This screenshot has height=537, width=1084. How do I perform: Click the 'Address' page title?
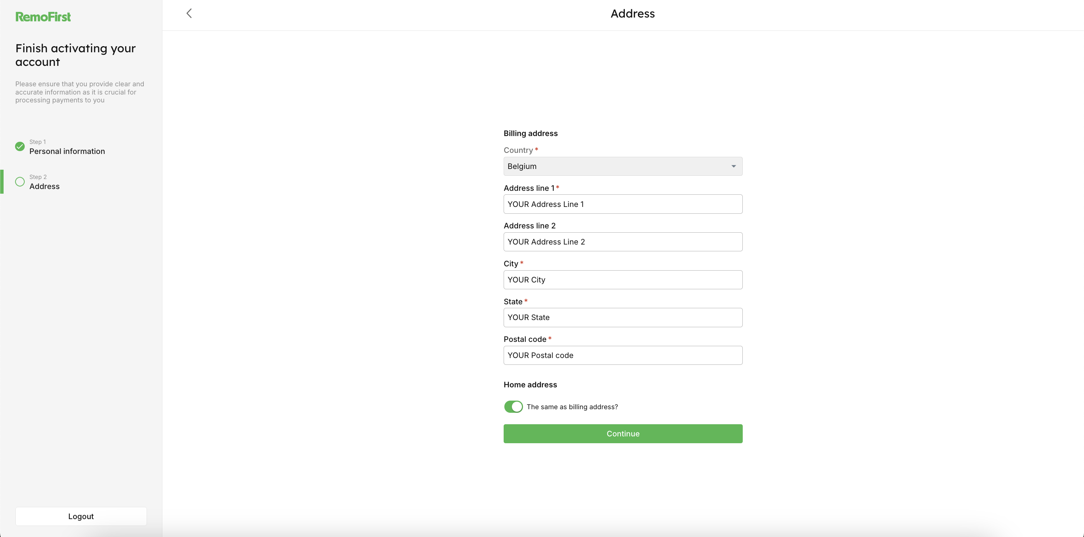pos(632,14)
